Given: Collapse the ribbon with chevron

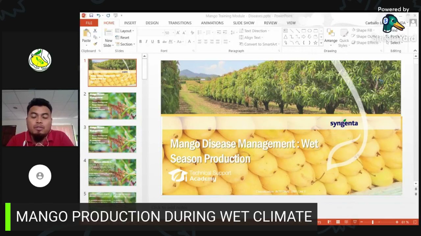Looking at the screenshot, I should coord(415,51).
